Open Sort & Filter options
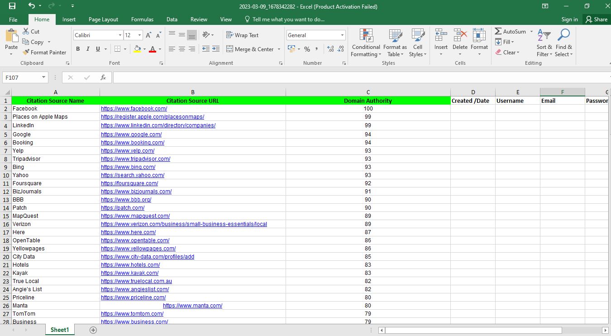Image resolution: width=611 pixels, height=336 pixels. 544,43
